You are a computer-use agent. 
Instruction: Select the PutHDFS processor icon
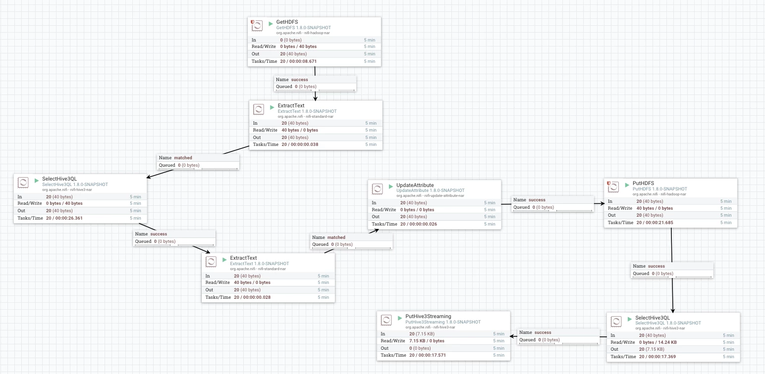coord(613,187)
